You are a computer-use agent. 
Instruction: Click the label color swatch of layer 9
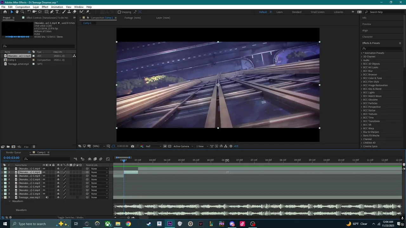5,197
